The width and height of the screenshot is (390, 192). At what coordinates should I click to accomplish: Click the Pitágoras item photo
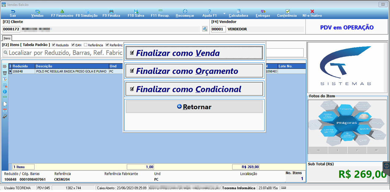pos(347,123)
